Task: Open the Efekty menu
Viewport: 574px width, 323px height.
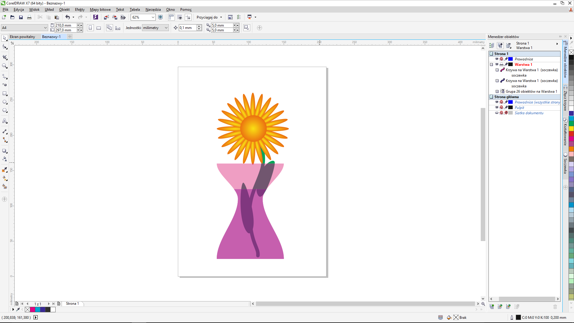Action: point(80,10)
